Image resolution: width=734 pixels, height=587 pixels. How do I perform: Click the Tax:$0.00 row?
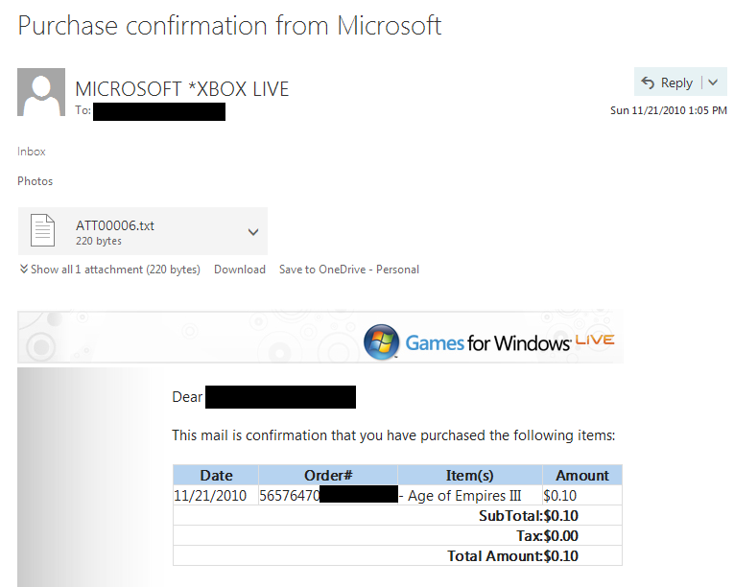pos(397,535)
